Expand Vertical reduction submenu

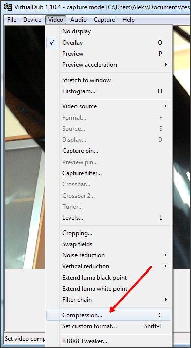108,266
